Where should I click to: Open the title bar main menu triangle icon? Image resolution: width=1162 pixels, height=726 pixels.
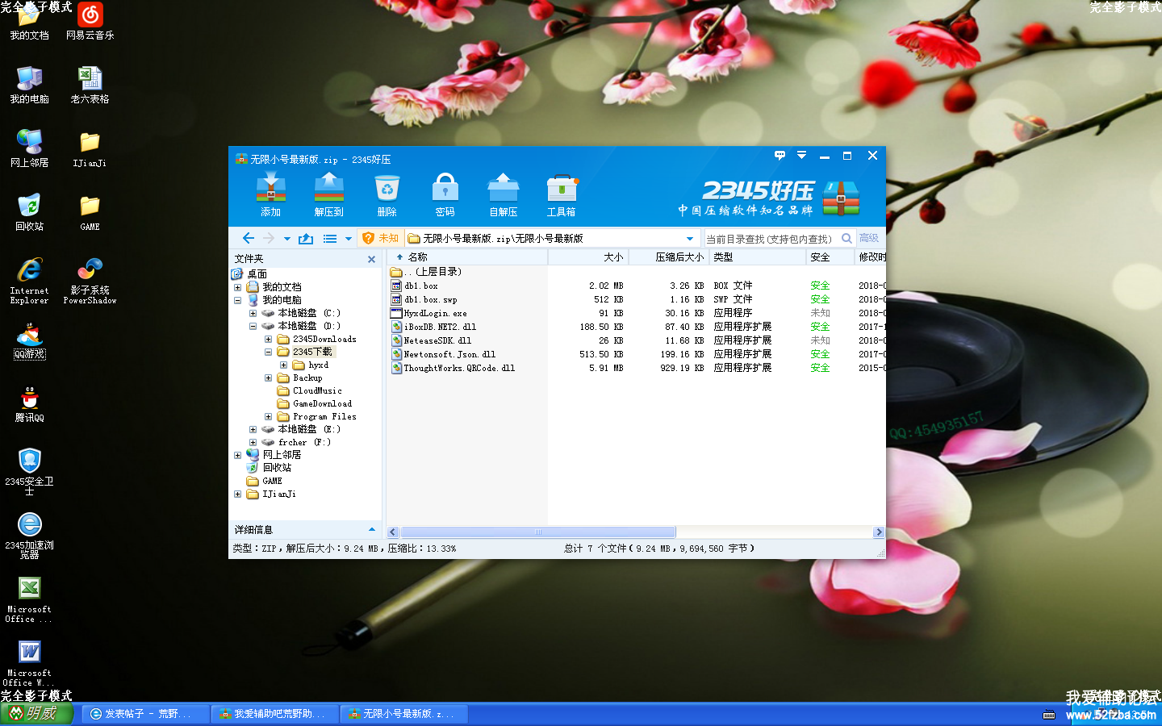[801, 155]
